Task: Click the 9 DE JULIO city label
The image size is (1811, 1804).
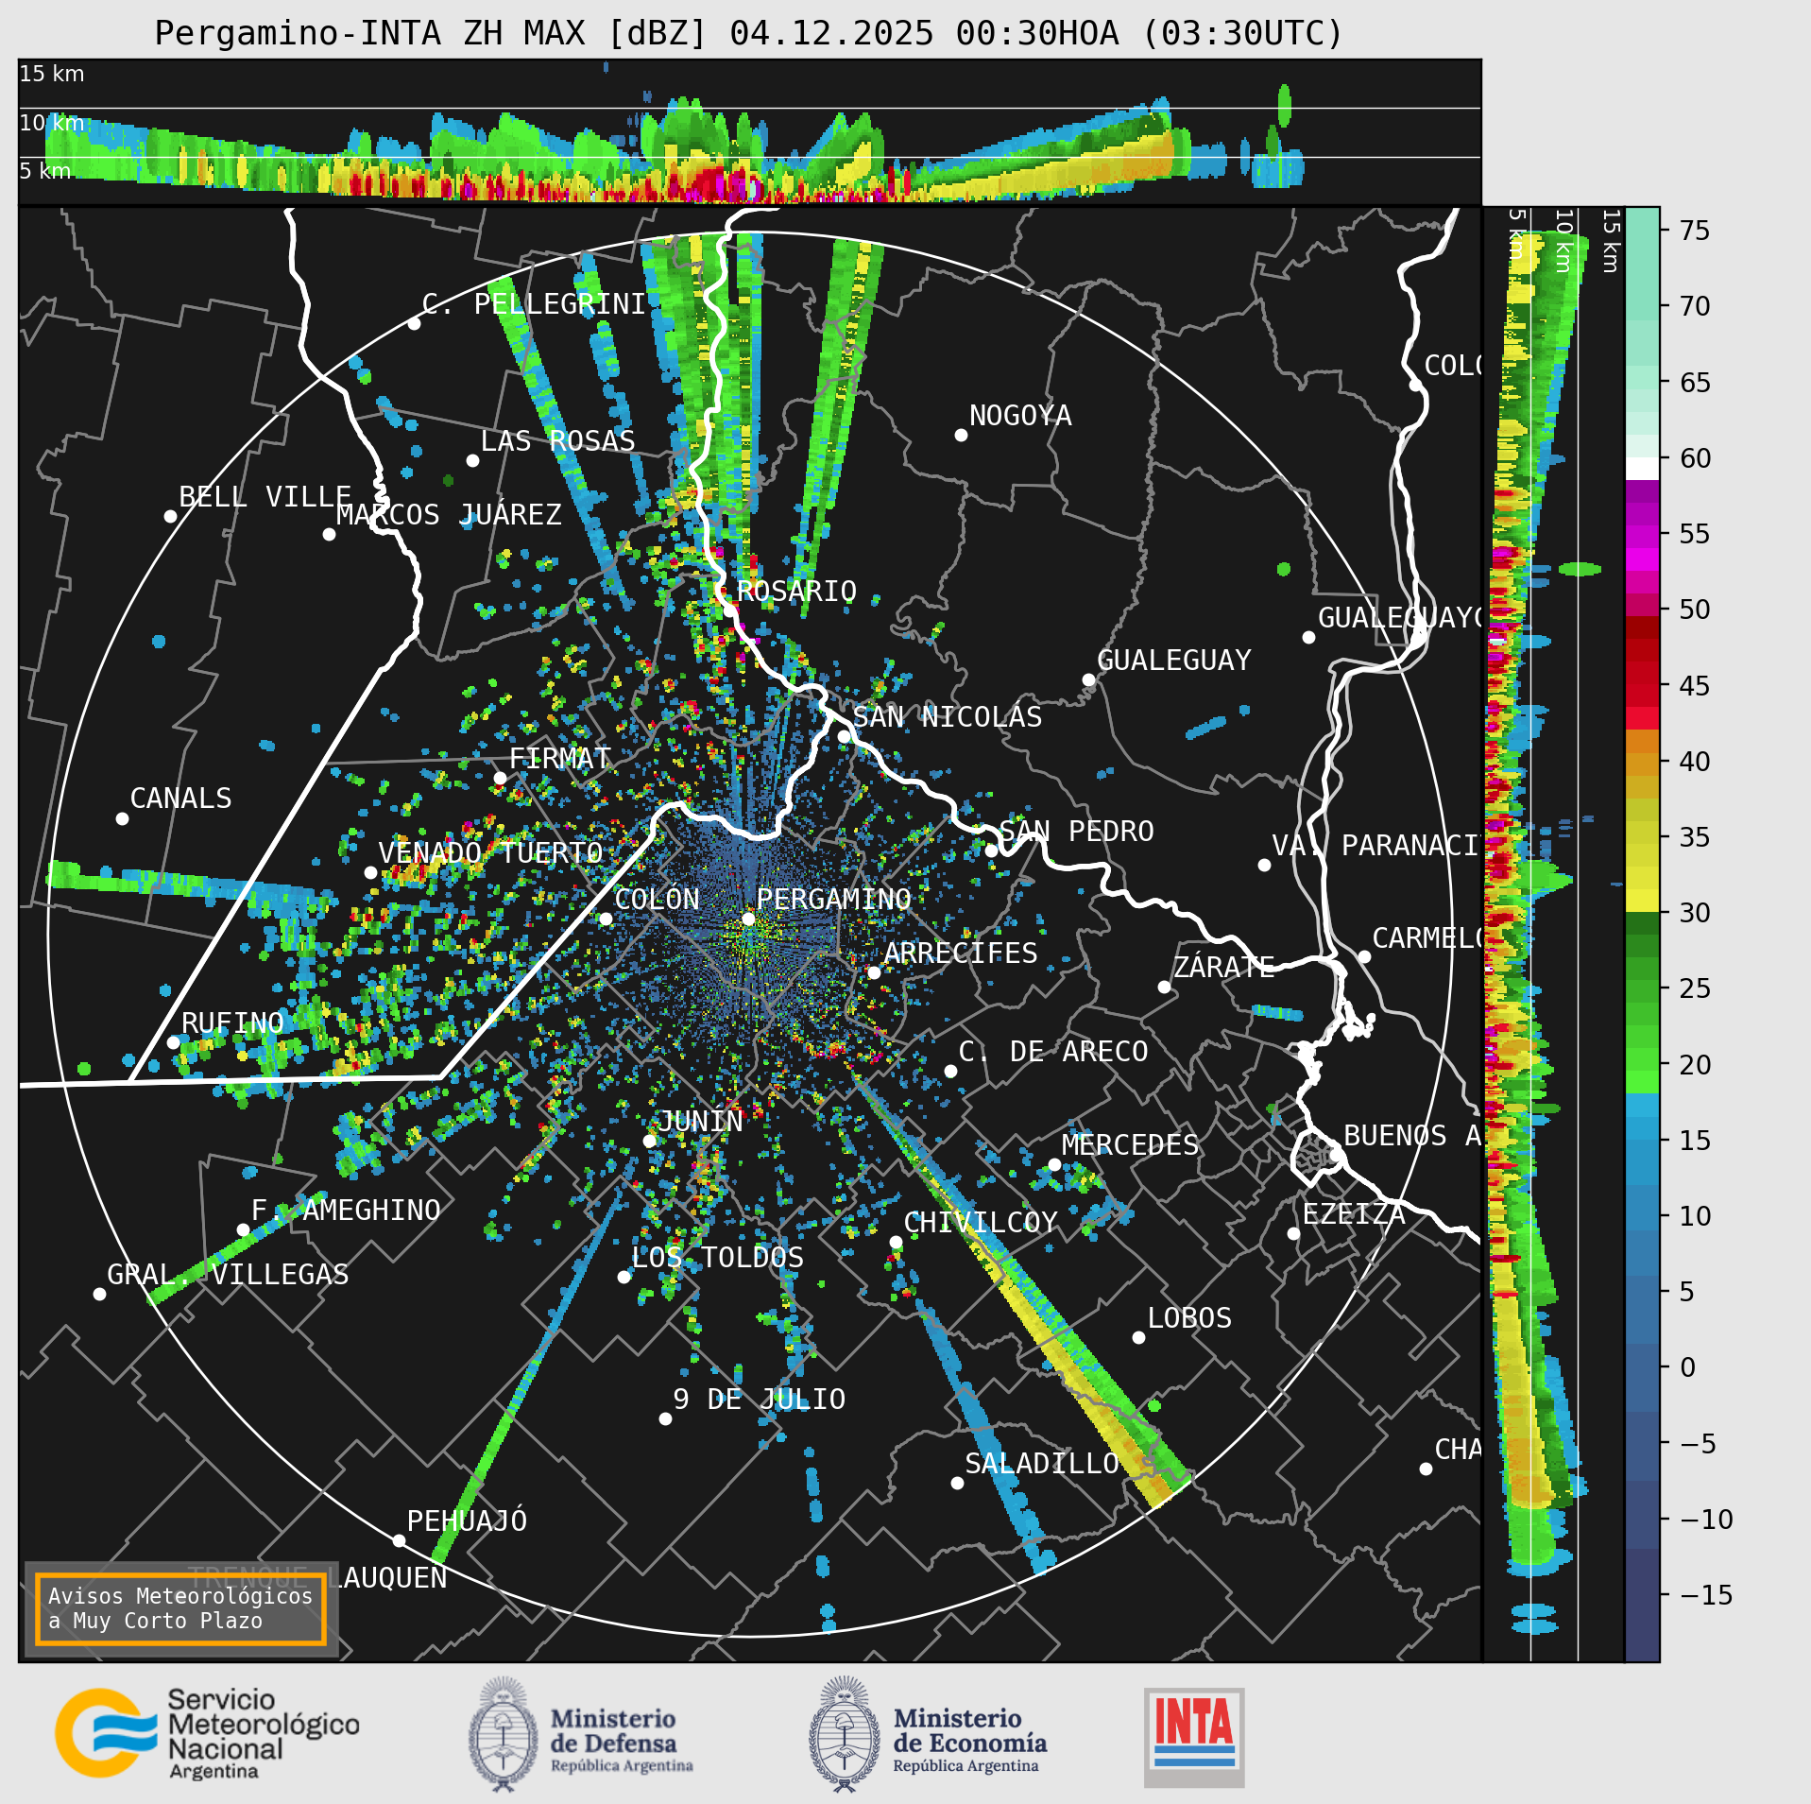Action: tap(760, 1400)
